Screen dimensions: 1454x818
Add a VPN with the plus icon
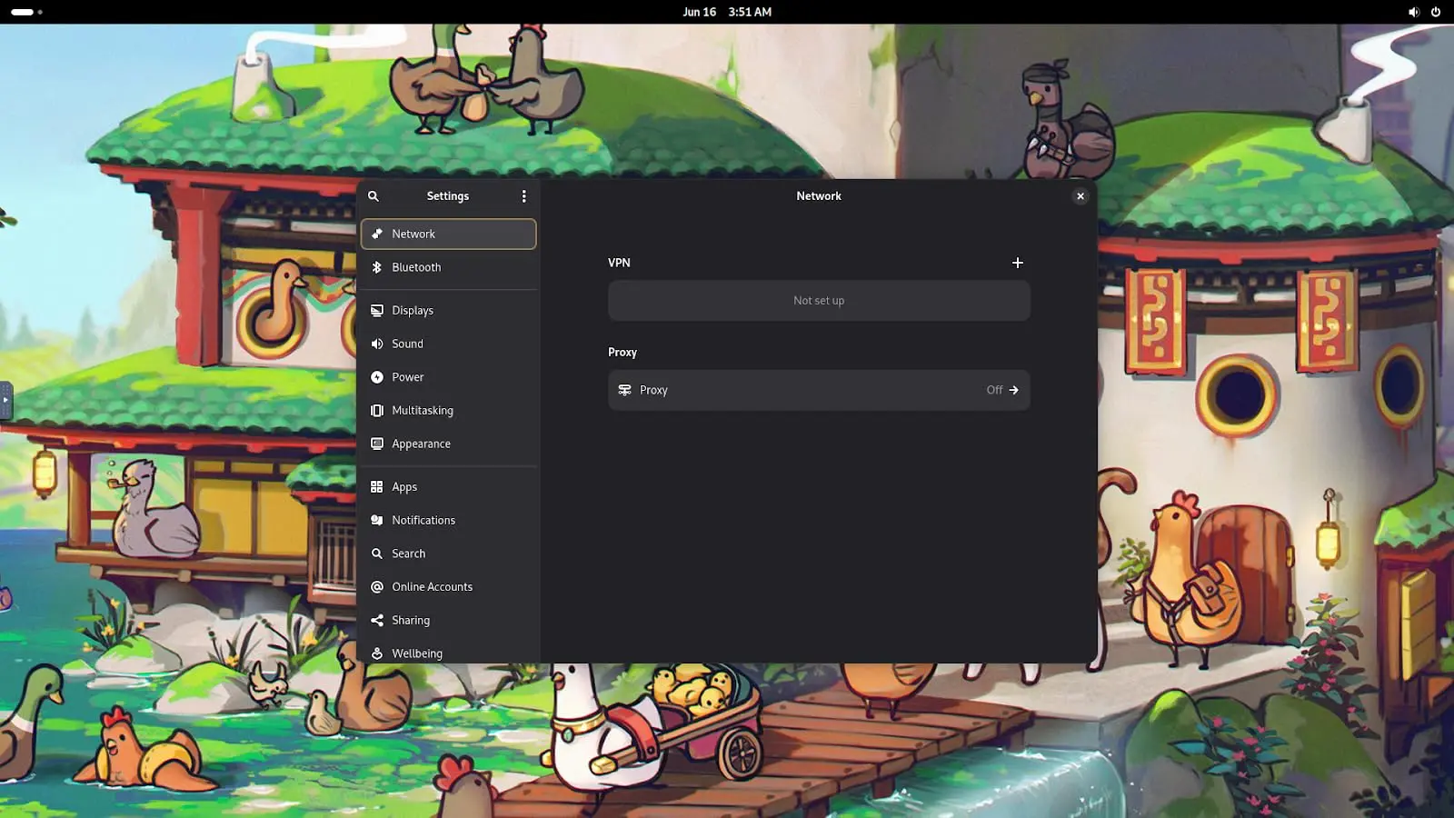pos(1018,263)
